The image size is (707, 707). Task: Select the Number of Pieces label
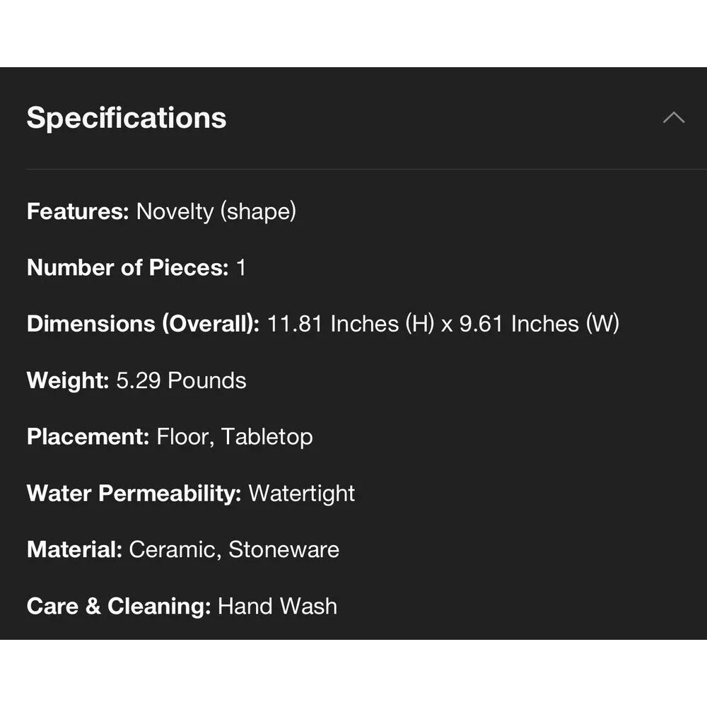pyautogui.click(x=128, y=267)
